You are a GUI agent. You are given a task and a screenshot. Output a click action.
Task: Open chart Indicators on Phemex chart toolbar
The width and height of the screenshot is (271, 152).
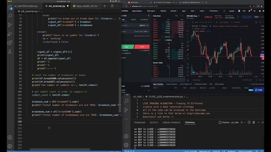tap(236, 22)
